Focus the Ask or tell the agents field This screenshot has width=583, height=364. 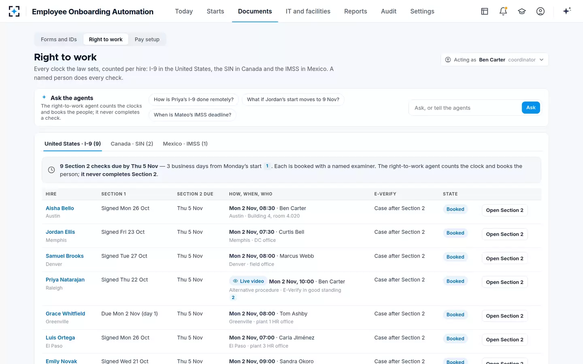pos(466,108)
